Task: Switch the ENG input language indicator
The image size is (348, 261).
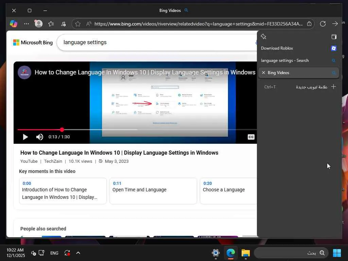Action: (x=54, y=253)
